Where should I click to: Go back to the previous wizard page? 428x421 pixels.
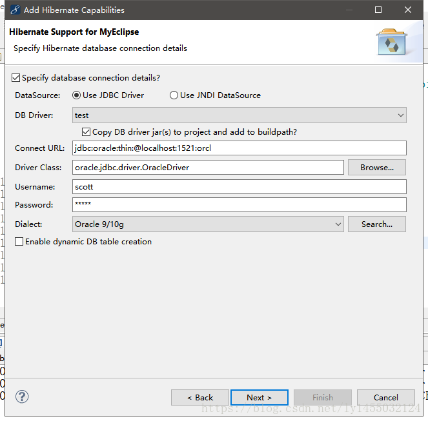[x=200, y=398]
